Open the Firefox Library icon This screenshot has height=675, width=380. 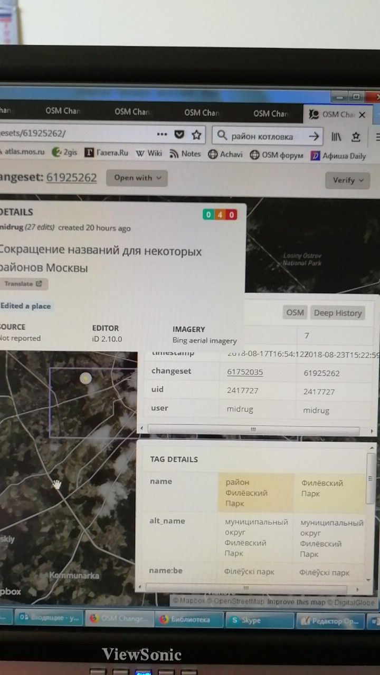[x=337, y=137]
